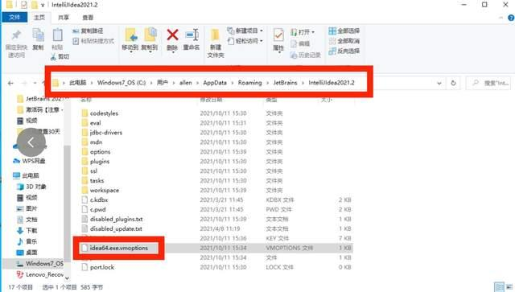
Task: Switch to the Home ribbon tab
Action: pos(39,17)
